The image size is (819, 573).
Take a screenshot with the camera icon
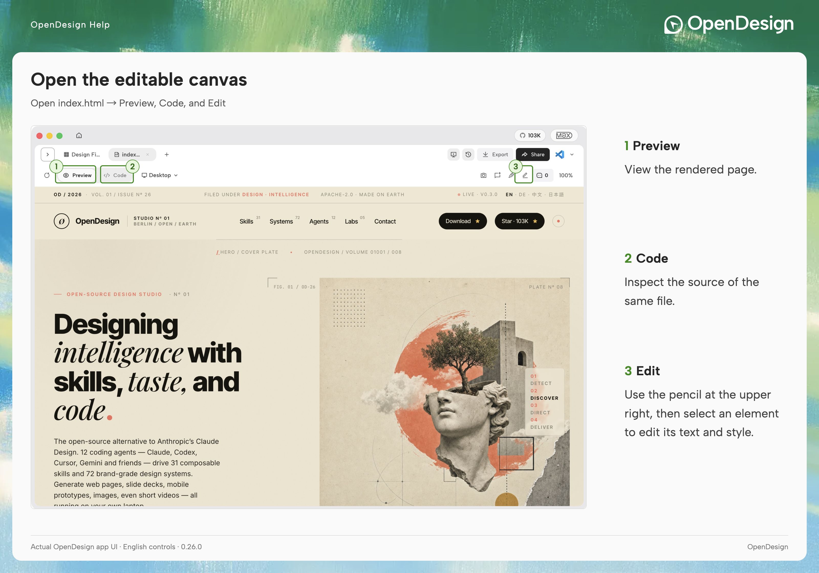pyautogui.click(x=483, y=175)
